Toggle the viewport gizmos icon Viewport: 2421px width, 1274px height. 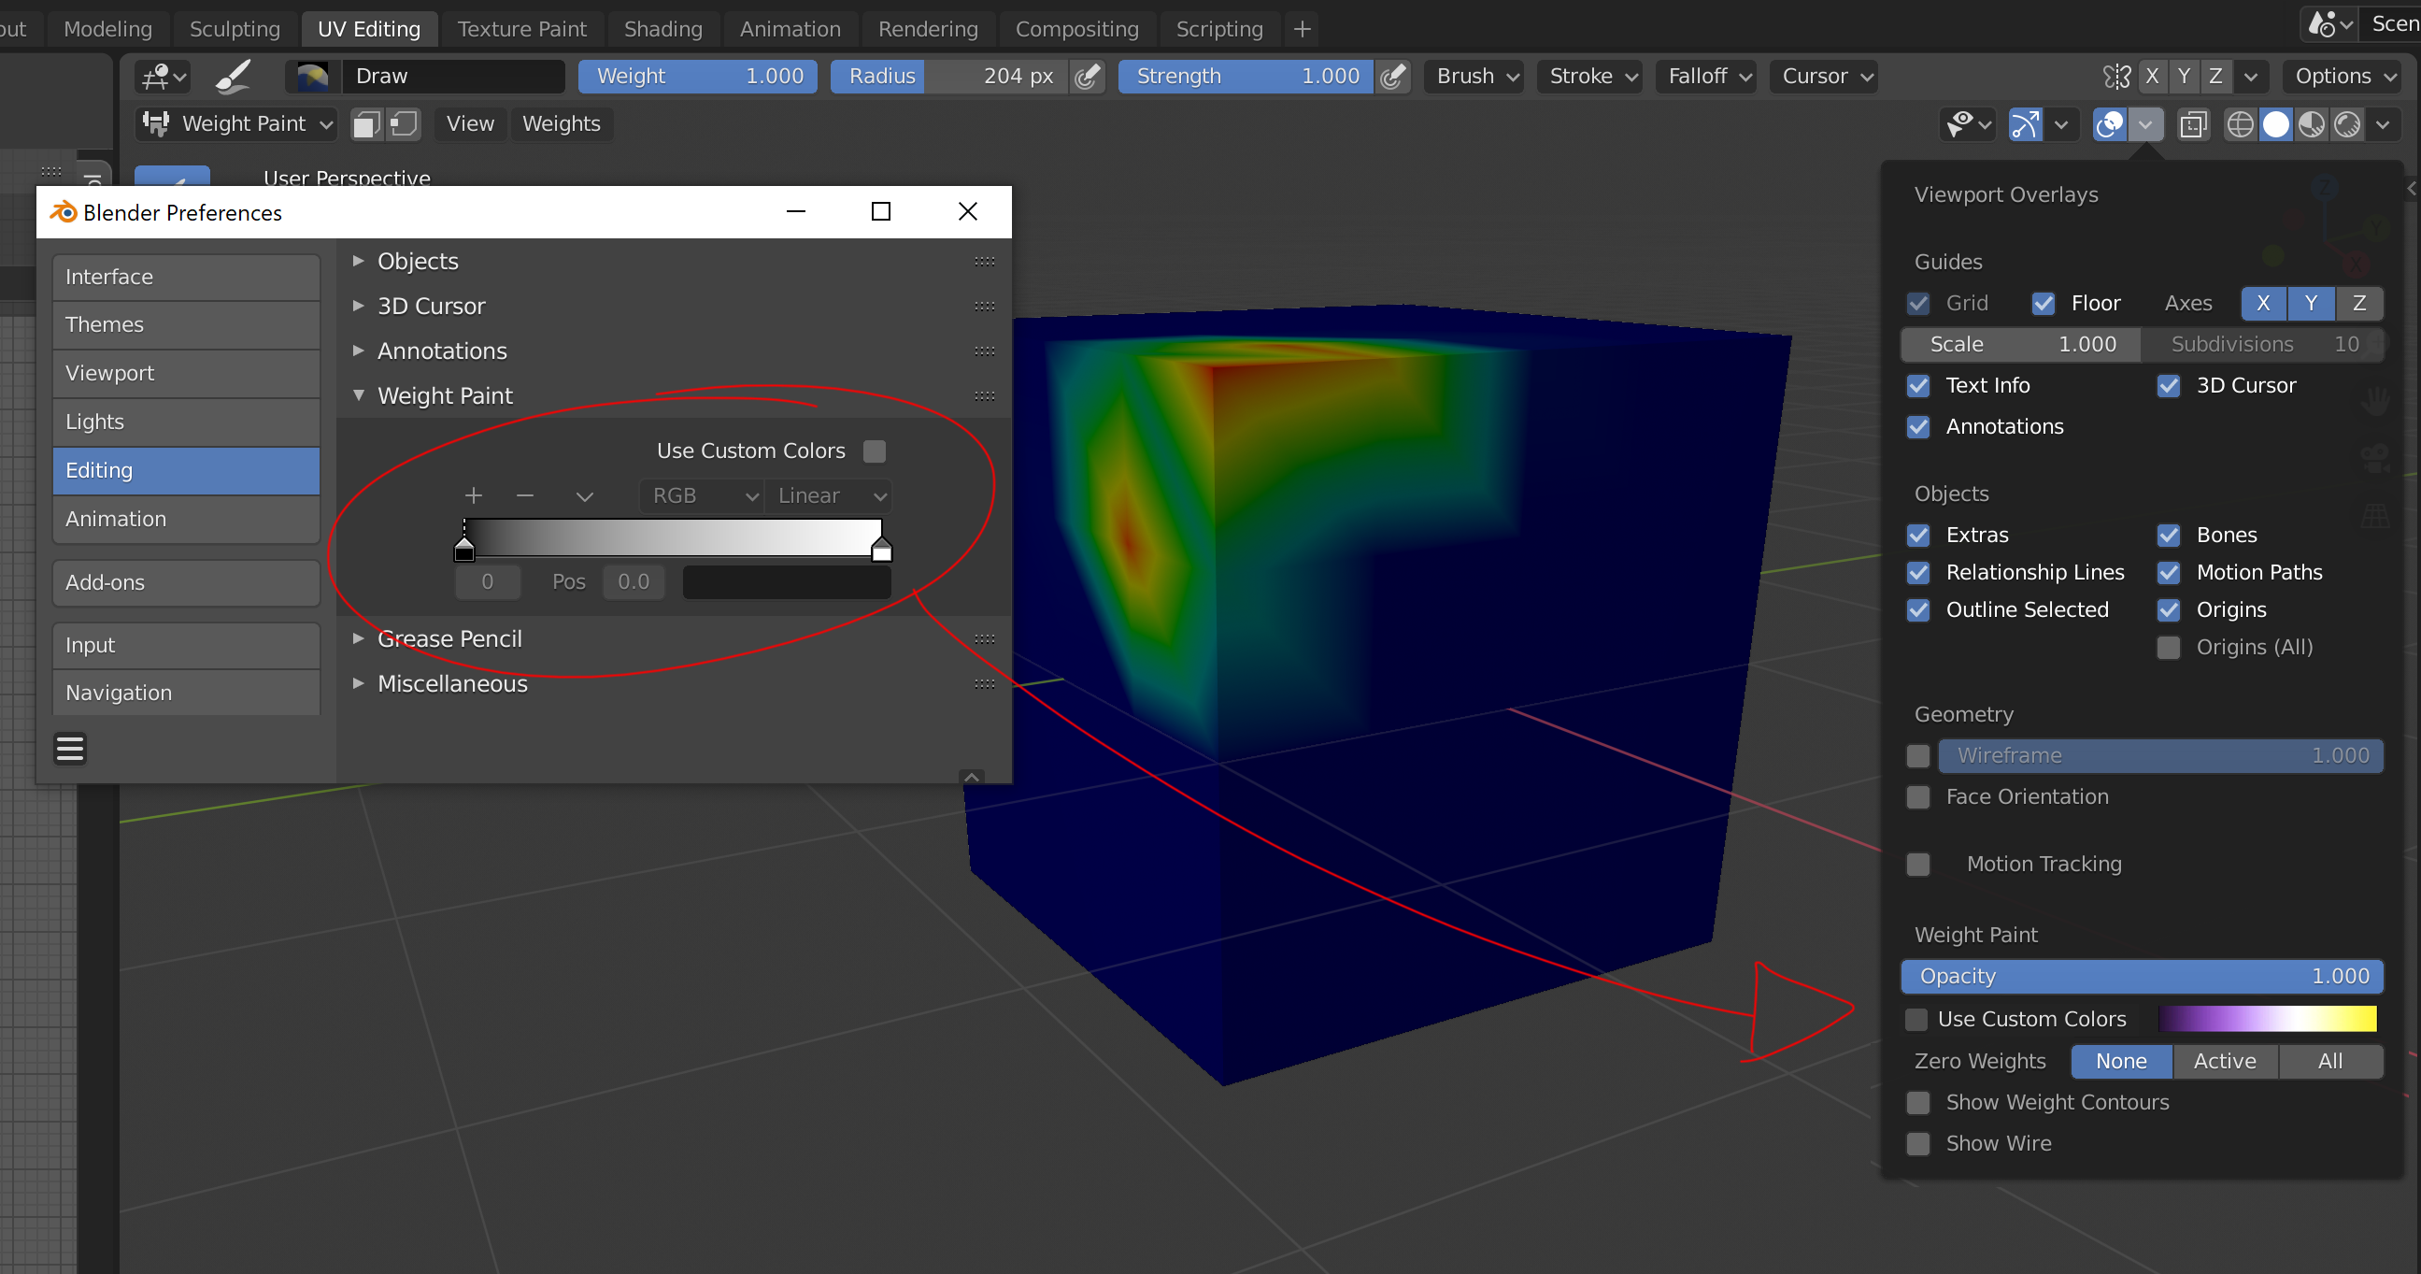[x=2025, y=124]
